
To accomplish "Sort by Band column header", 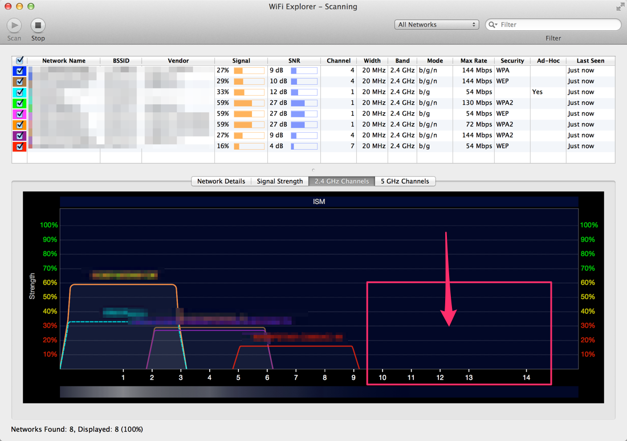I will pos(402,60).
